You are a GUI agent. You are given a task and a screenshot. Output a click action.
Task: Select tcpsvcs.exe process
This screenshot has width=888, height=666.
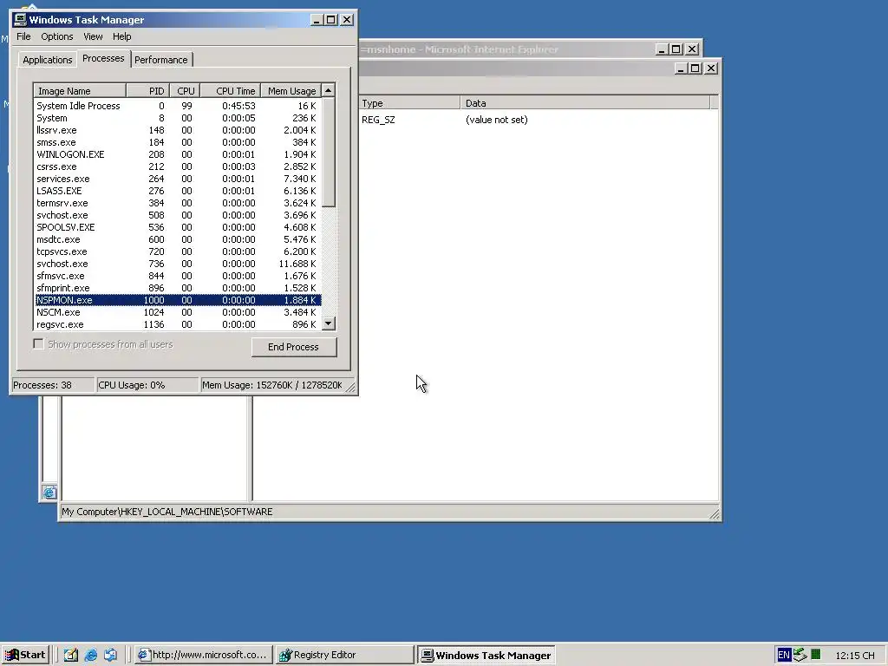point(178,251)
